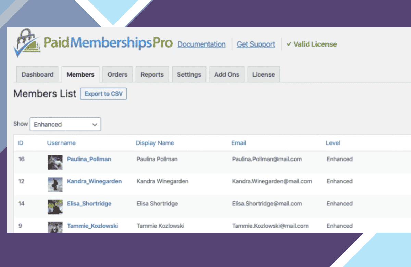The width and height of the screenshot is (411, 267).
Task: Switch to the Settings tab
Action: tap(189, 74)
